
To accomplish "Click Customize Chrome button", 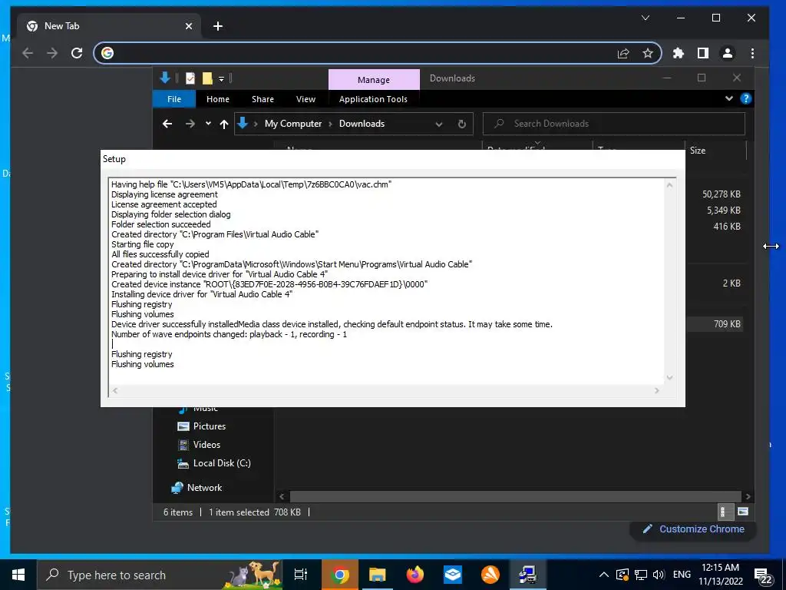I will pyautogui.click(x=693, y=529).
